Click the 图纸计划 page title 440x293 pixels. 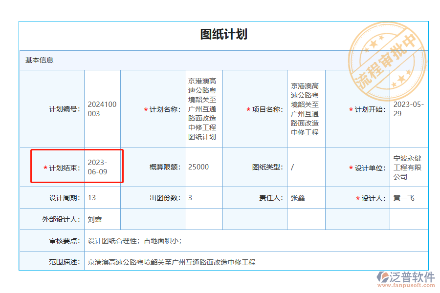pyautogui.click(x=225, y=35)
